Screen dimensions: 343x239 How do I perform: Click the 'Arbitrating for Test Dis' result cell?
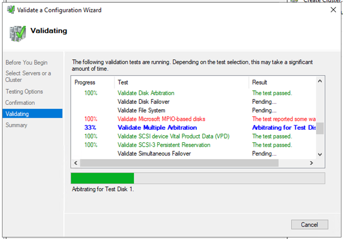pyautogui.click(x=284, y=127)
